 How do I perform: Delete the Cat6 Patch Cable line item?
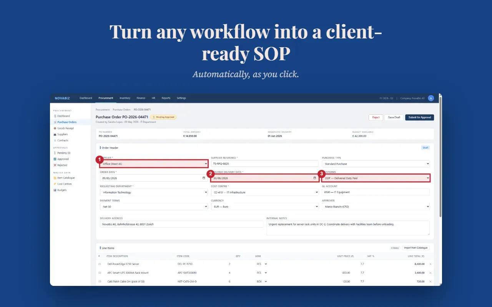pos(430,282)
